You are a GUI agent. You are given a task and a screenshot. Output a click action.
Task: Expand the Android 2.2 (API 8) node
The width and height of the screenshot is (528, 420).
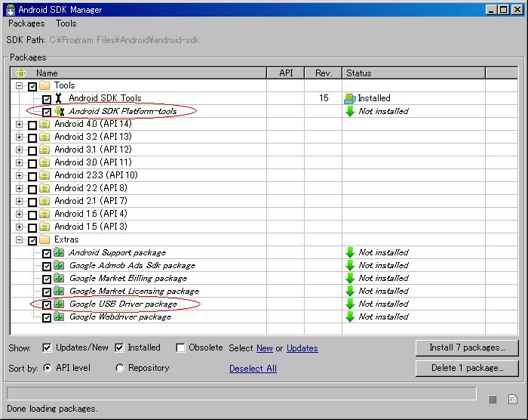pos(19,188)
